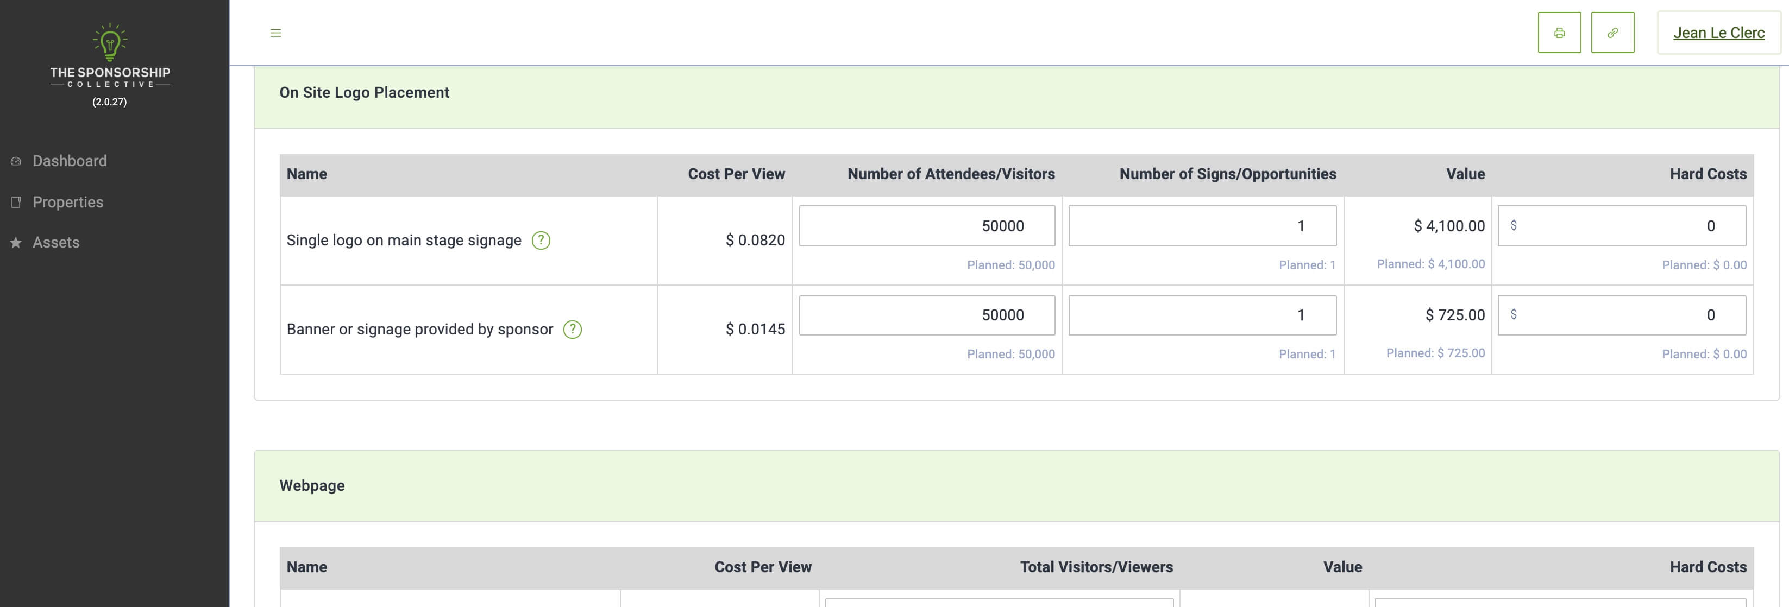Screen dimensions: 1789x607
Task: Click the On Site Logo Placement heading
Action: (x=364, y=92)
